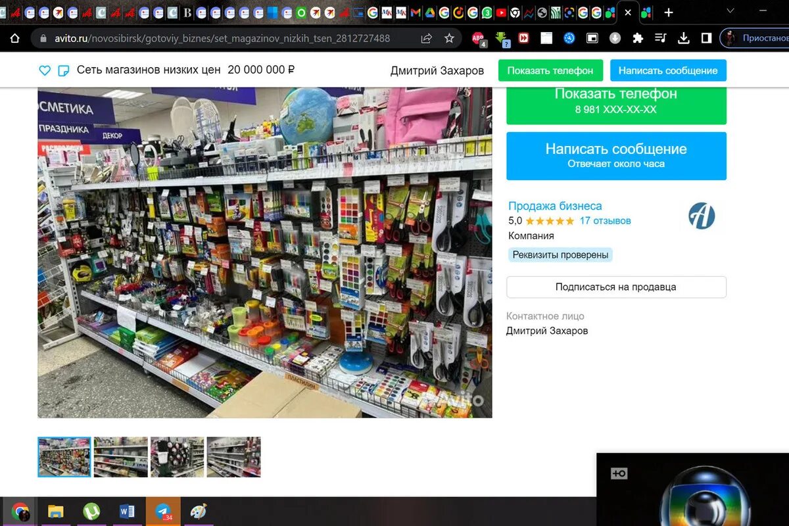789x526 pixels.
Task: Open Microsoft Word from the taskbar
Action: (x=127, y=512)
